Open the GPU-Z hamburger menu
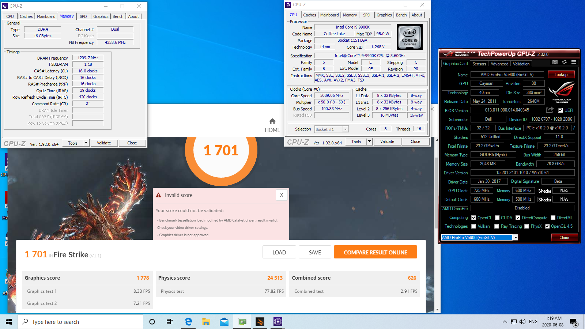This screenshot has height=329, width=585. pyautogui.click(x=574, y=62)
